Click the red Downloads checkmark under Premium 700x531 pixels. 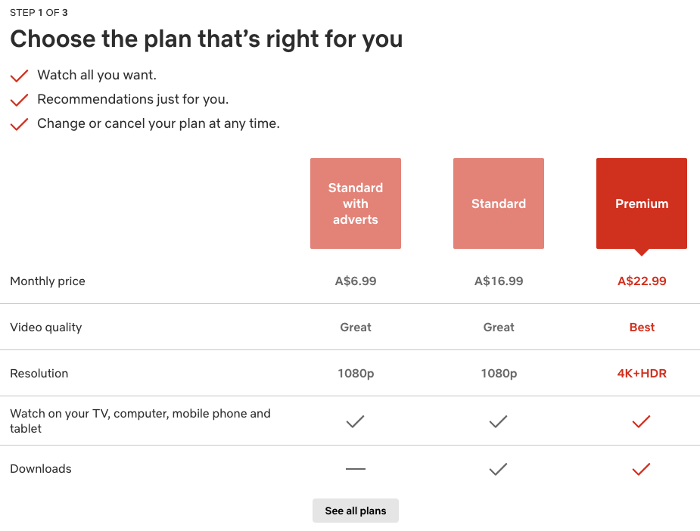pos(641,469)
